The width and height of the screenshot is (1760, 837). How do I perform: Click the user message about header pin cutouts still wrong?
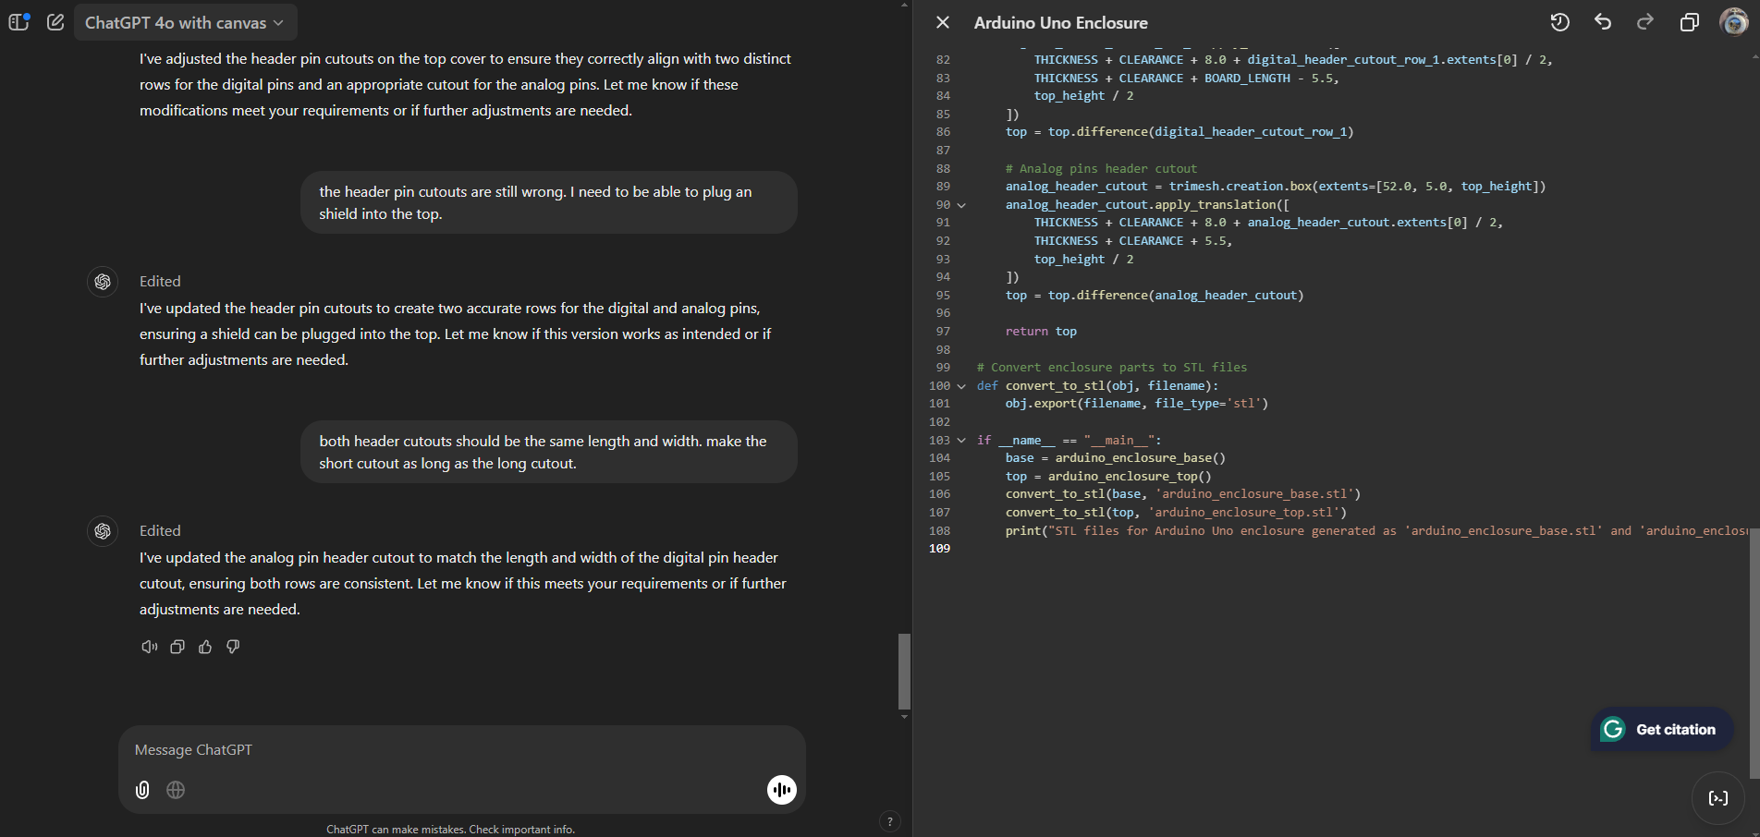click(x=549, y=202)
